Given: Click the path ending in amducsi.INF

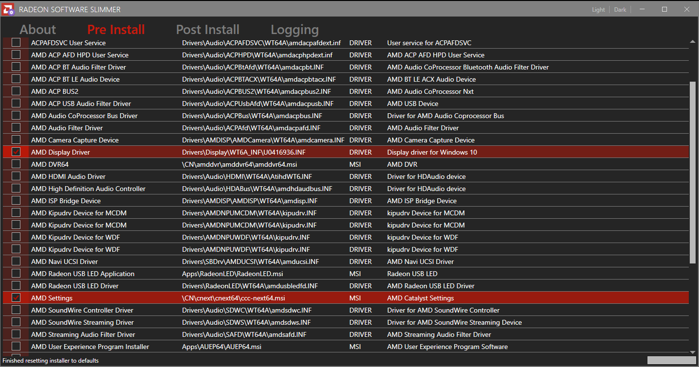Looking at the screenshot, I should 251,262.
